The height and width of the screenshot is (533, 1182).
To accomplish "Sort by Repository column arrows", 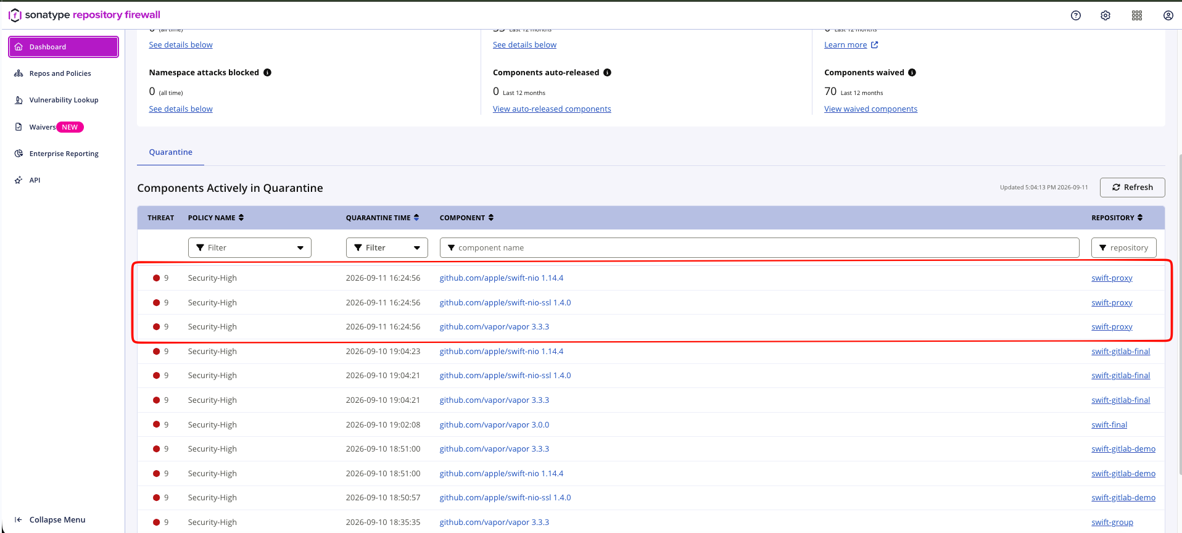I will click(1140, 218).
